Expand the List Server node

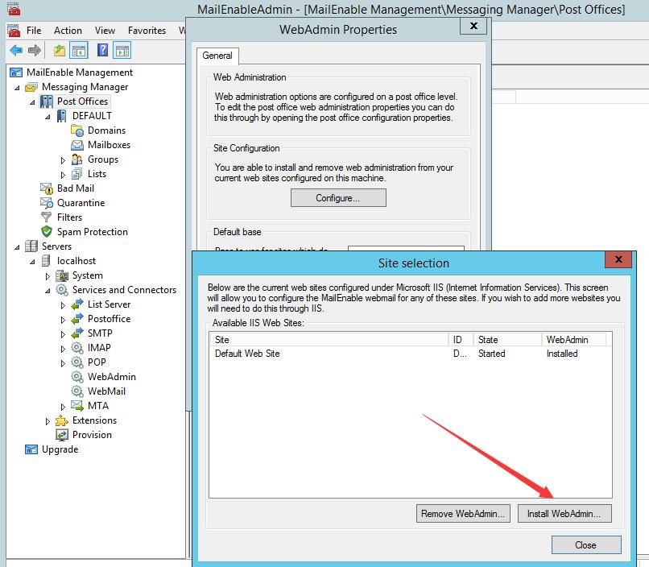[x=63, y=305]
